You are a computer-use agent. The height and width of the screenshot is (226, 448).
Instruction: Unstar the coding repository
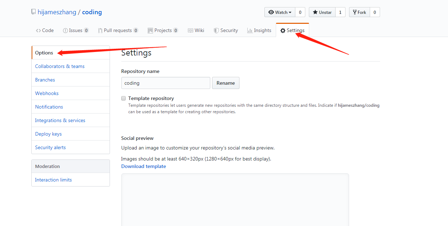[322, 12]
